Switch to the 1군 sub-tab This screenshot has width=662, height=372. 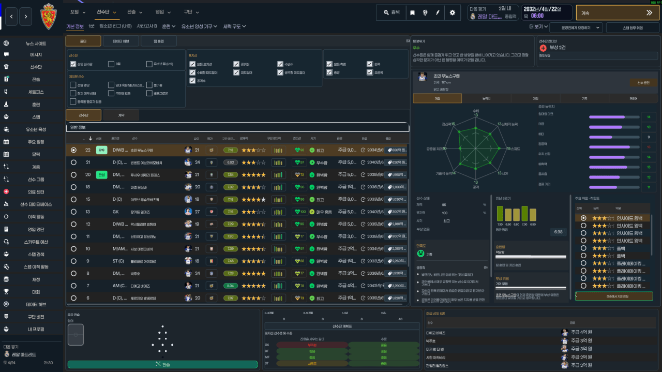tap(91, 26)
